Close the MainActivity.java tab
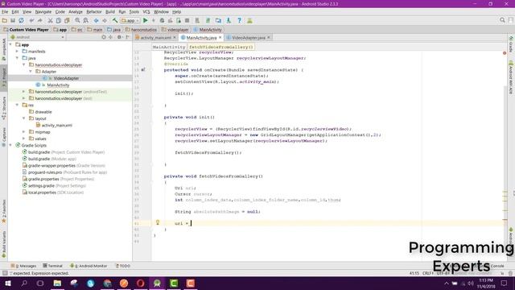The width and height of the screenshot is (515, 290). pos(220,38)
